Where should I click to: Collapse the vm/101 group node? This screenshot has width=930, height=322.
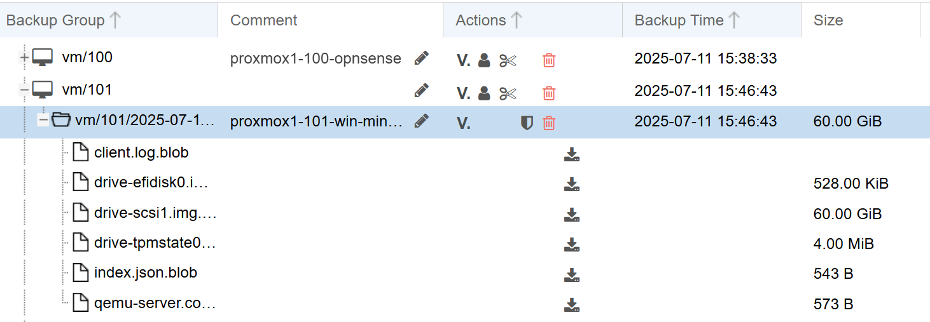[25, 90]
